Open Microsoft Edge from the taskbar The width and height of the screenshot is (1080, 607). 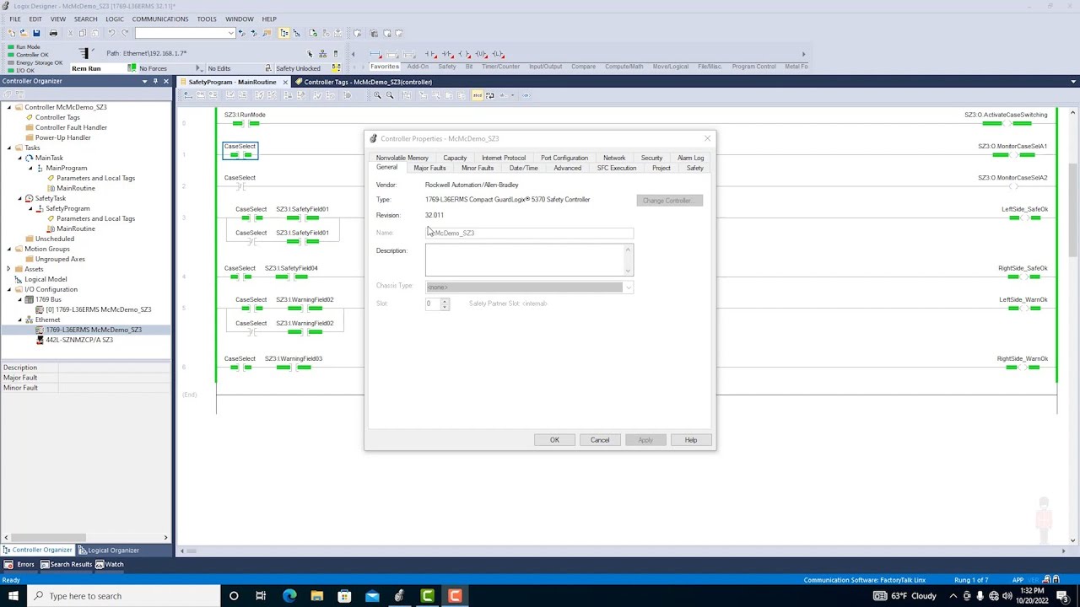[289, 596]
